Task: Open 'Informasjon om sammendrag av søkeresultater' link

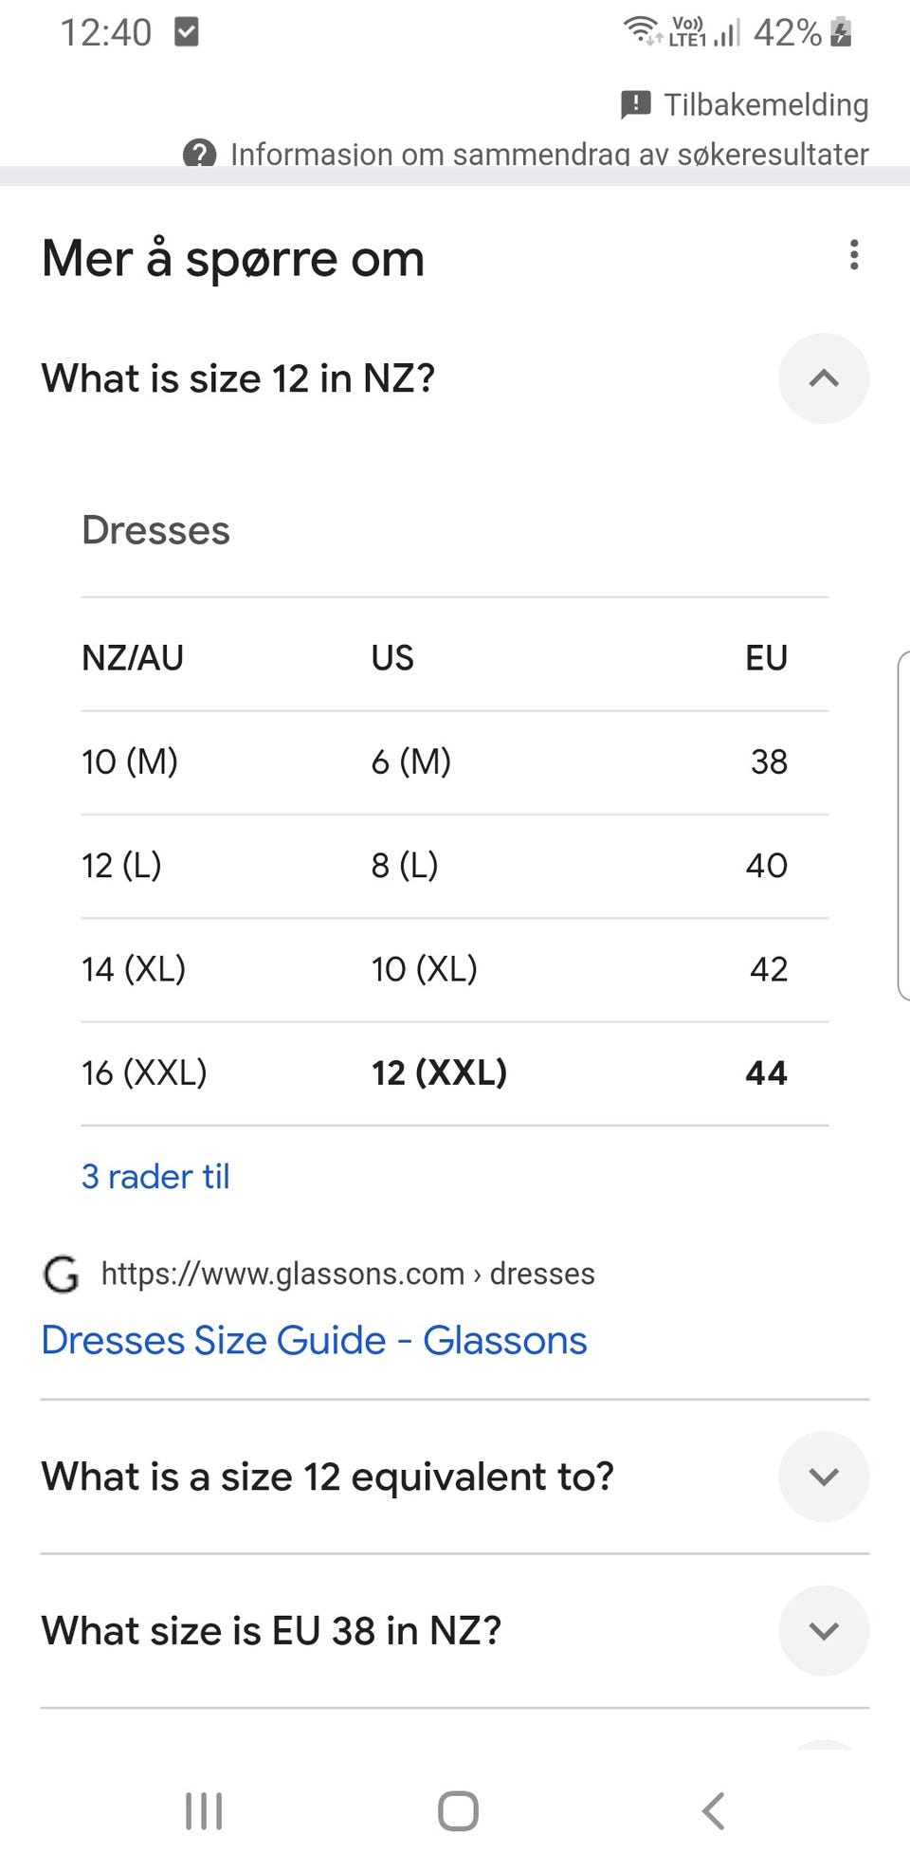Action: pos(549,154)
